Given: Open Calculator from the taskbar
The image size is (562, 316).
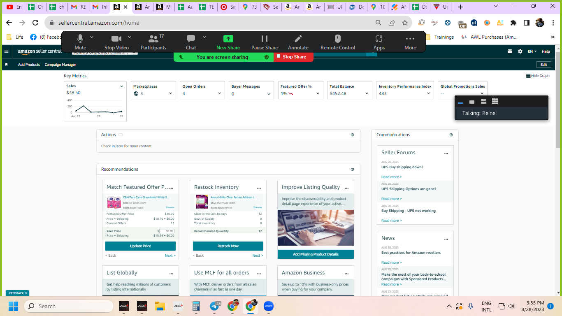Looking at the screenshot, I should coord(196,306).
